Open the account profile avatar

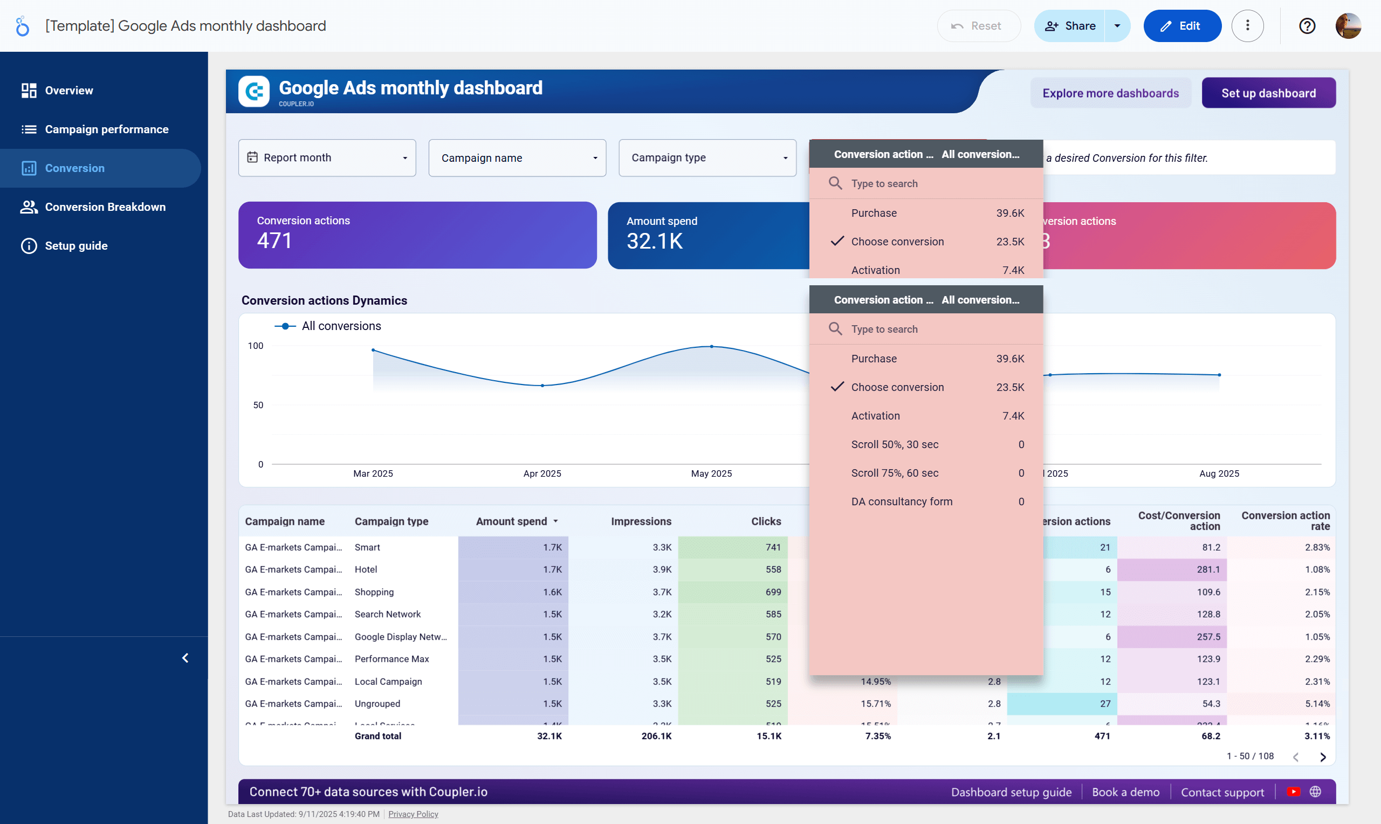tap(1348, 26)
